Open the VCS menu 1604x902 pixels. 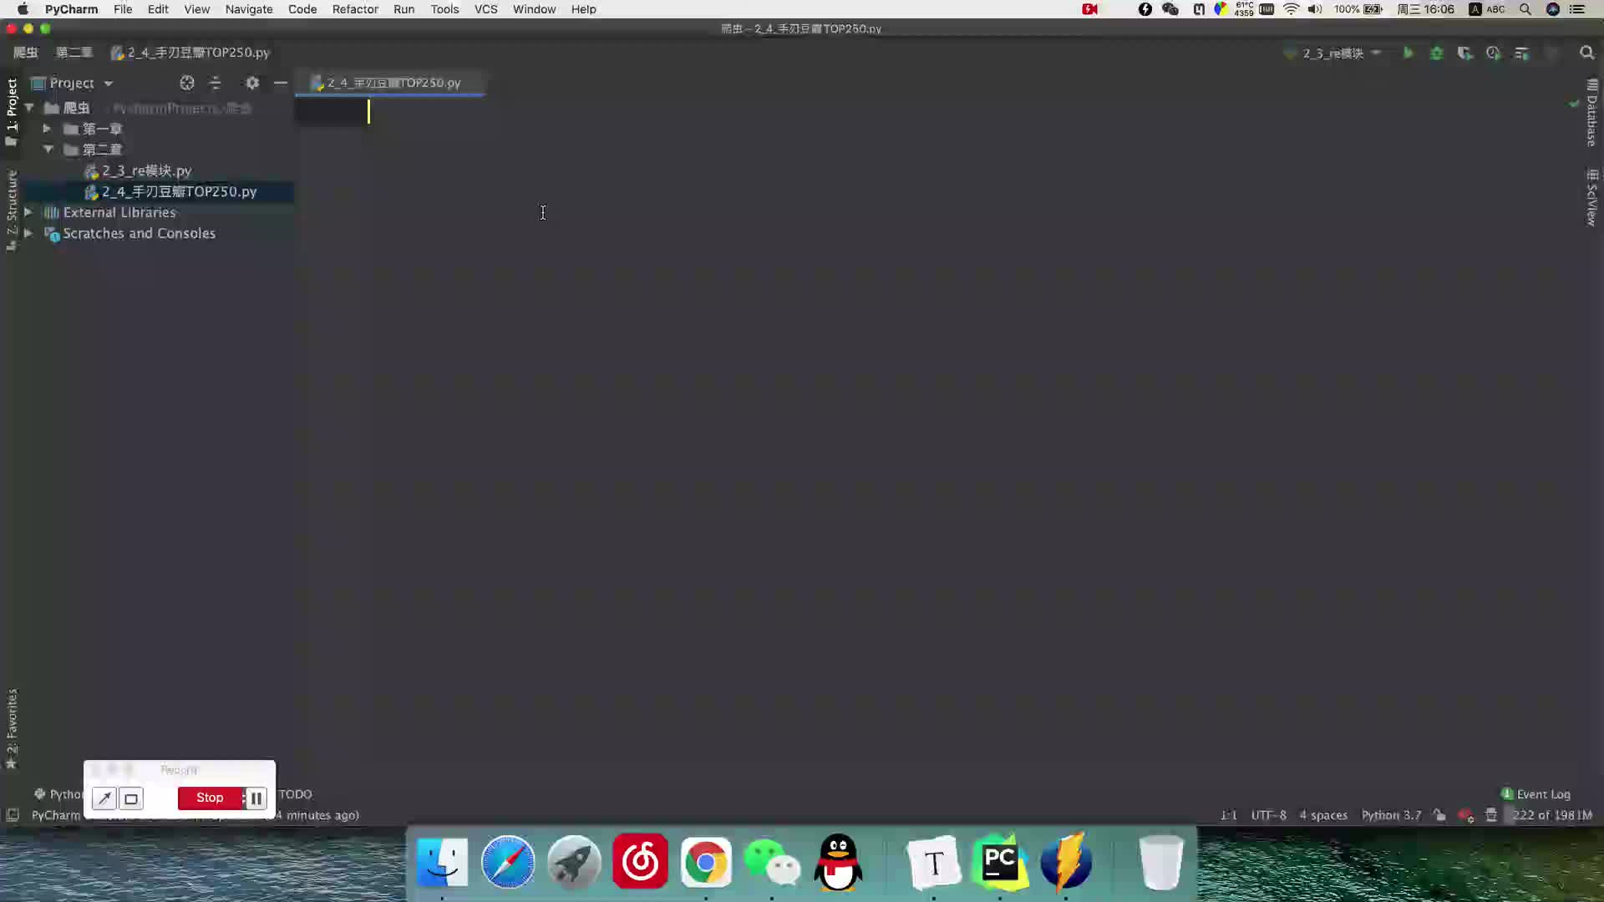click(x=485, y=9)
